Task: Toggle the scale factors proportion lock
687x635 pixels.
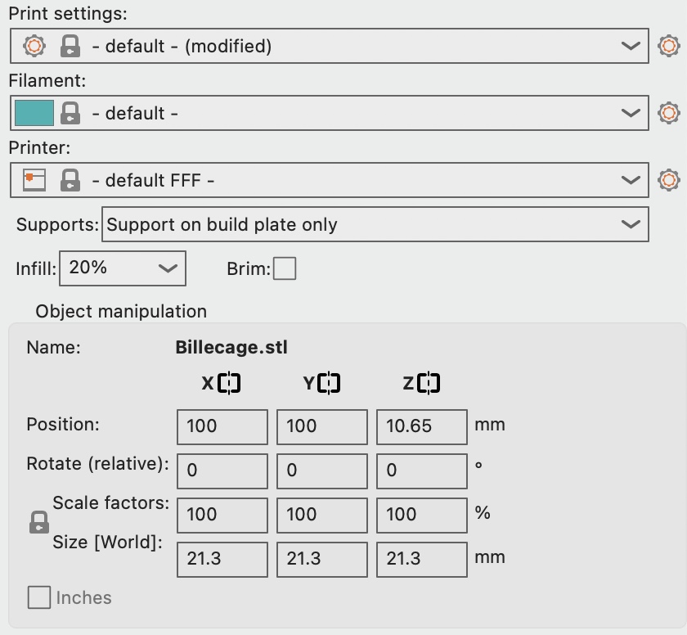Action: (x=38, y=523)
